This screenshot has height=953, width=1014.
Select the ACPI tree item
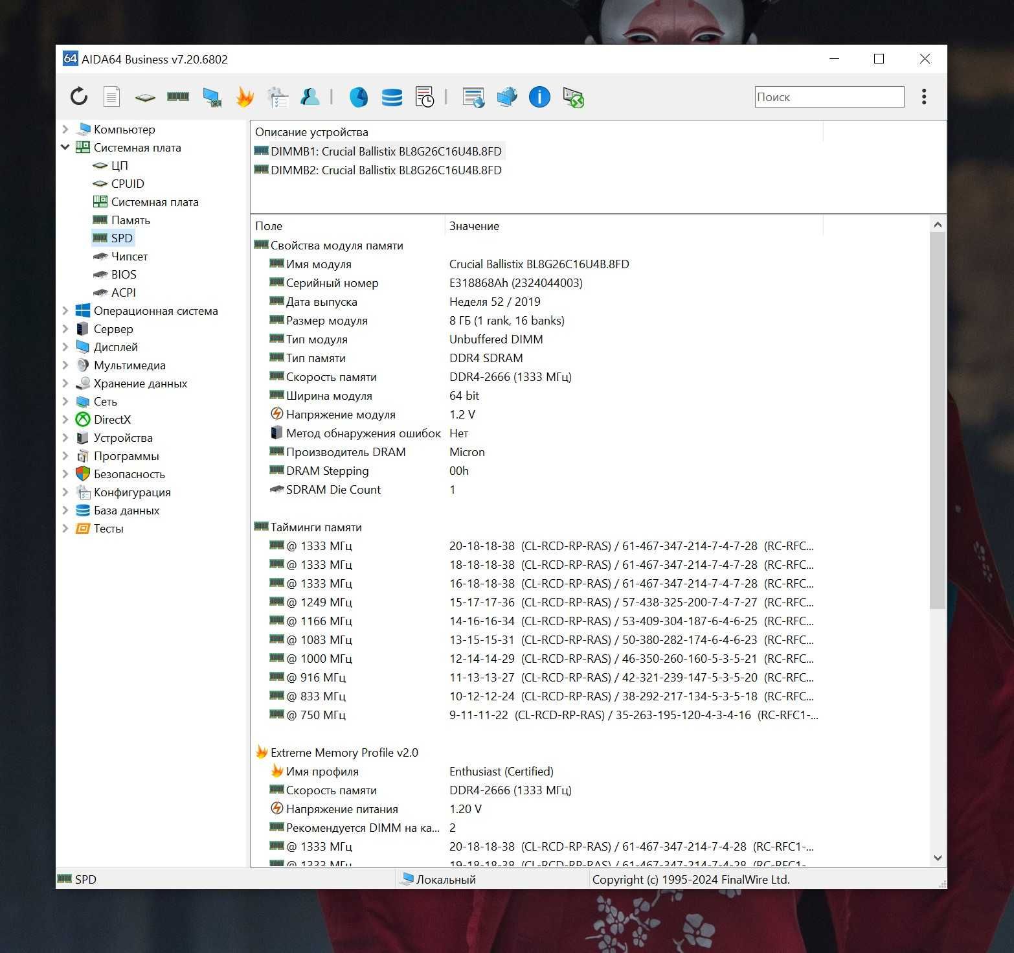point(123,292)
